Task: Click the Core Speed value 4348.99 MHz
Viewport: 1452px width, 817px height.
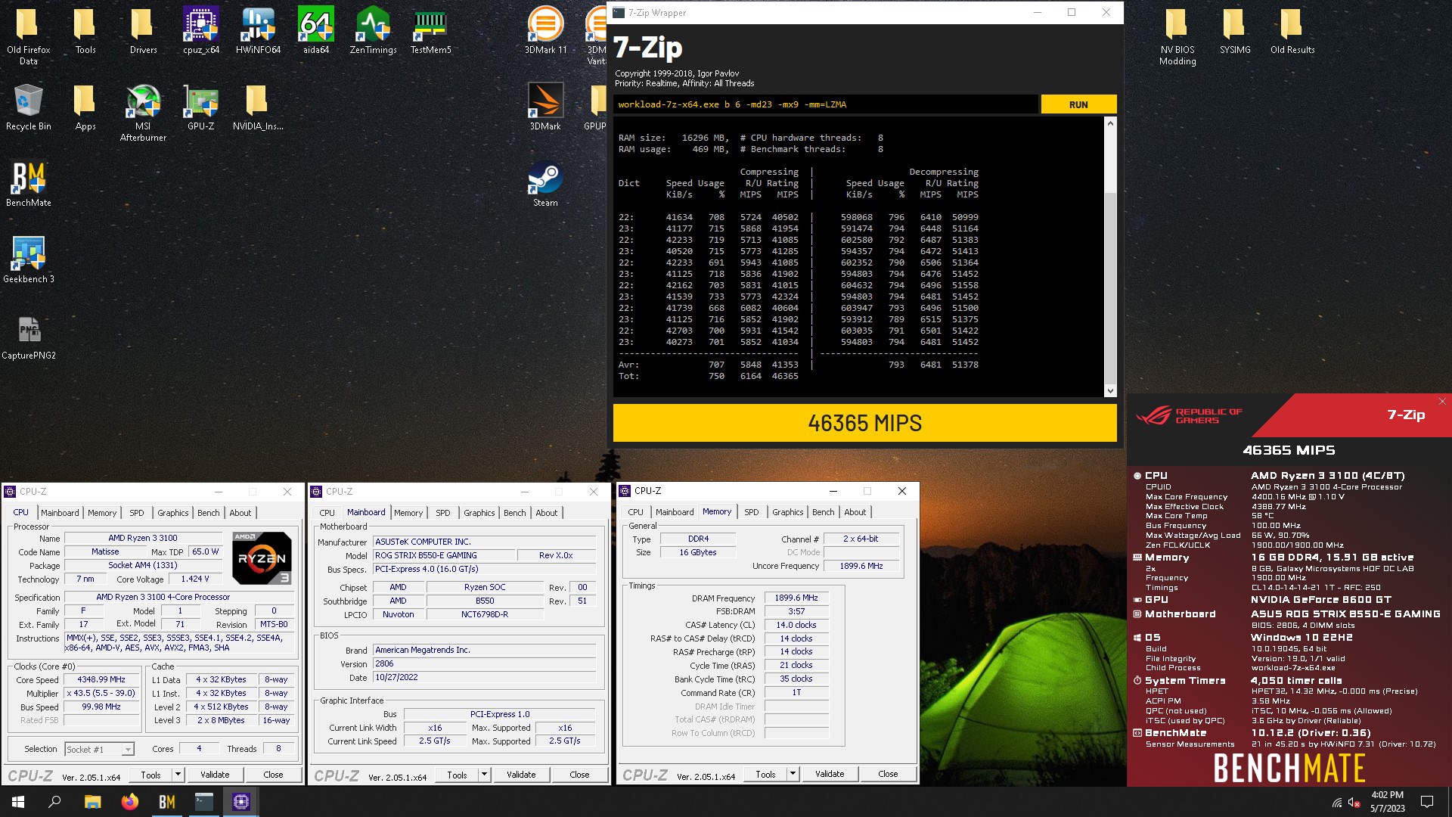Action: tap(101, 679)
